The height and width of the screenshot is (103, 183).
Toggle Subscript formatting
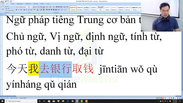(27, 10)
